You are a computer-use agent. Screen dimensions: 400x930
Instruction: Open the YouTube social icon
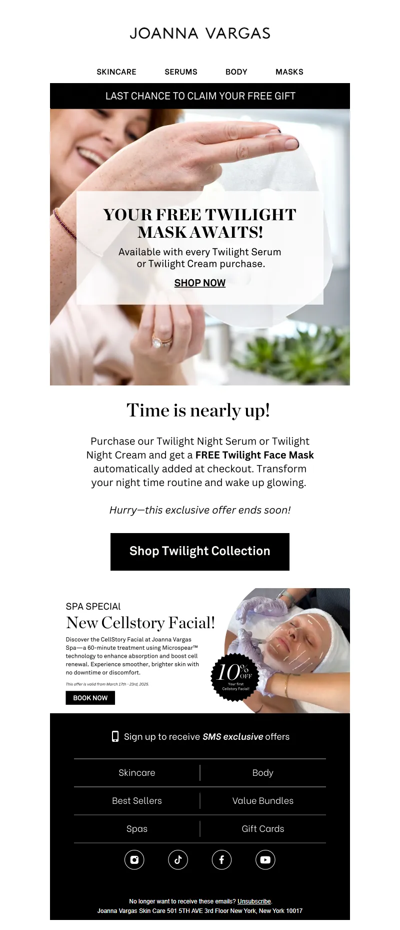265,860
